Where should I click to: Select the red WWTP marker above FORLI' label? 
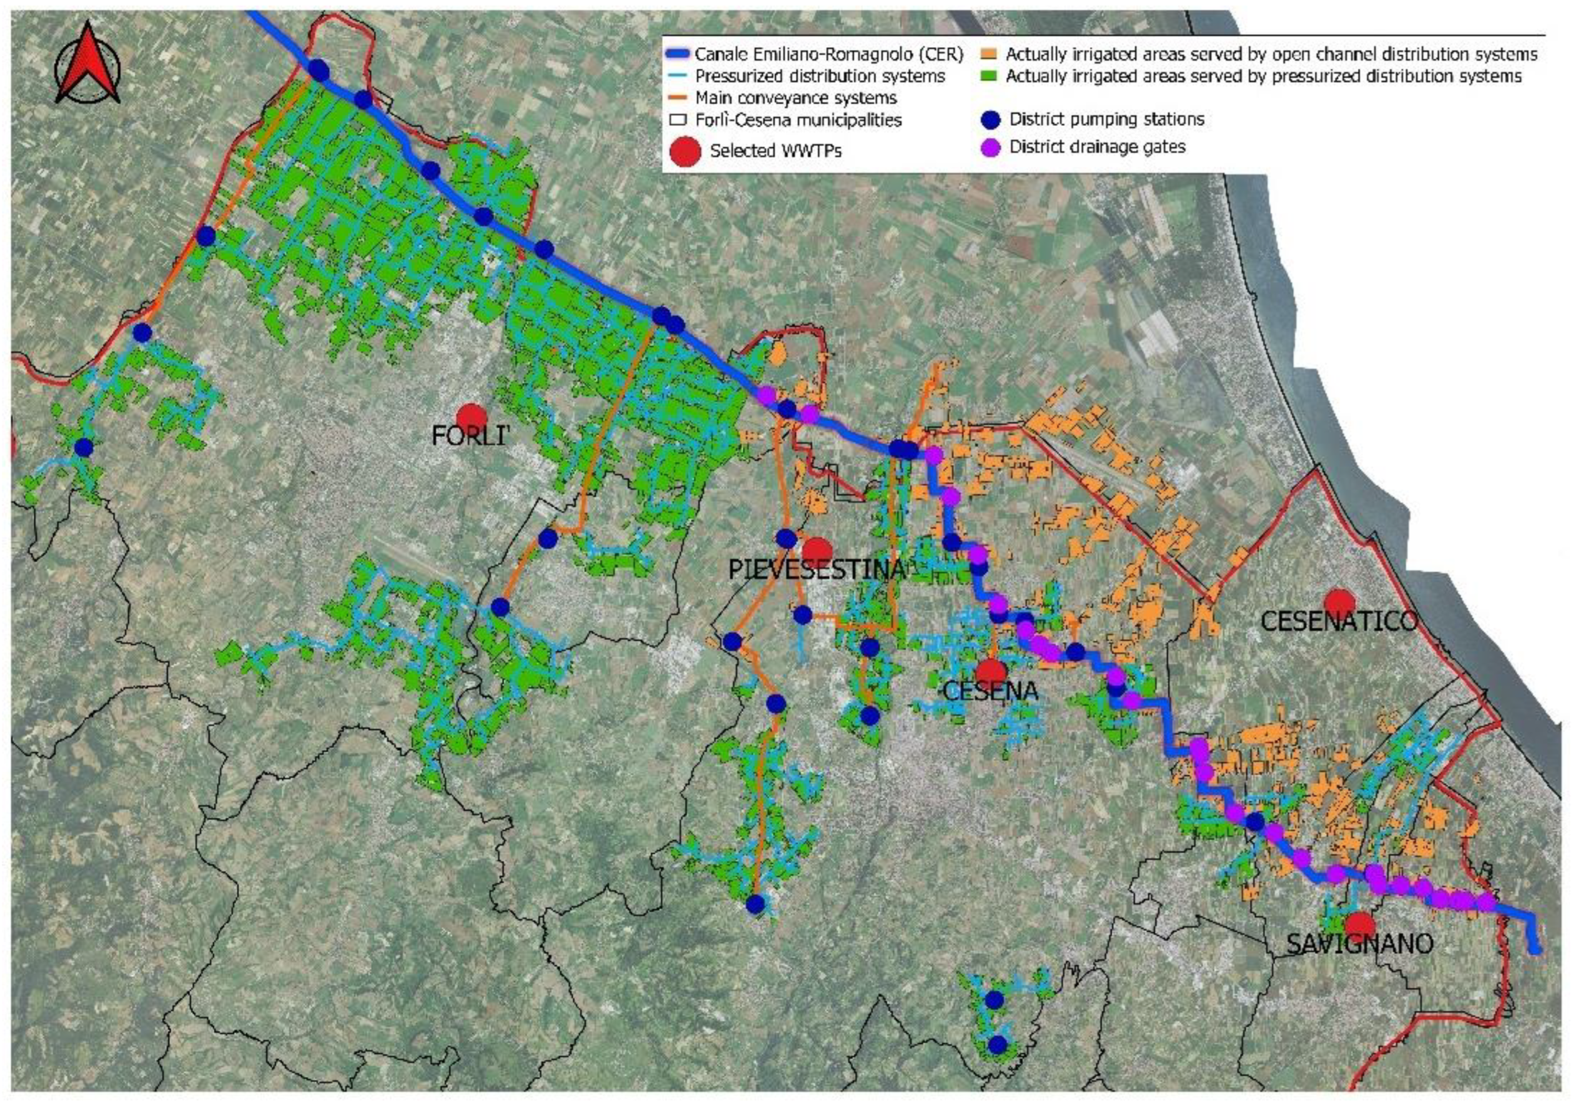(472, 417)
